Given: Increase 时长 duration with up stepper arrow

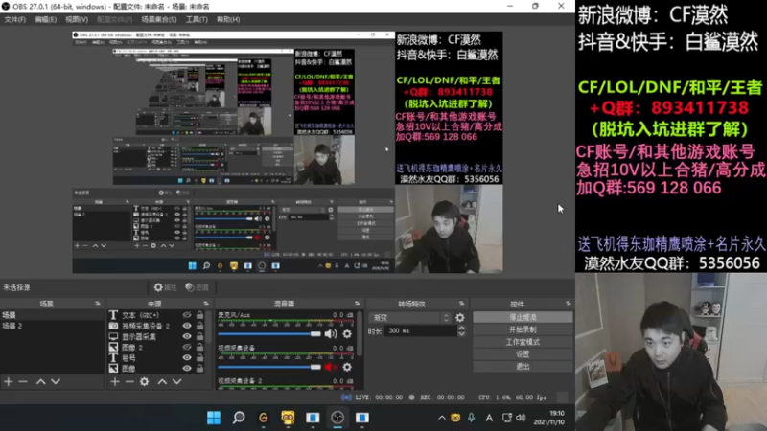Looking at the screenshot, I should pos(461,329).
